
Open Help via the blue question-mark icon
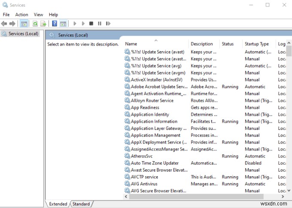point(55,24)
